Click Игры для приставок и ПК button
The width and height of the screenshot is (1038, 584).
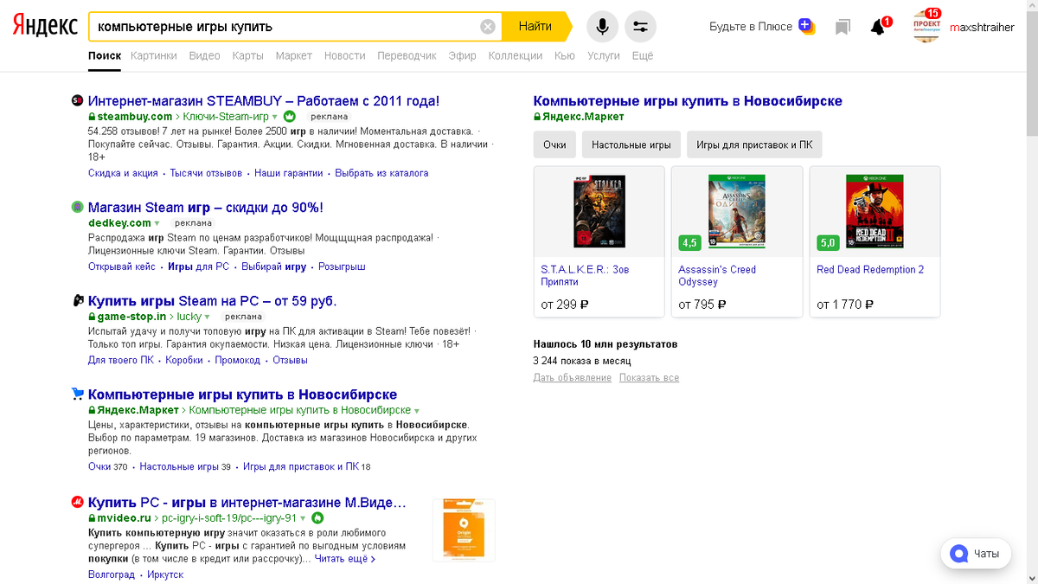755,144
